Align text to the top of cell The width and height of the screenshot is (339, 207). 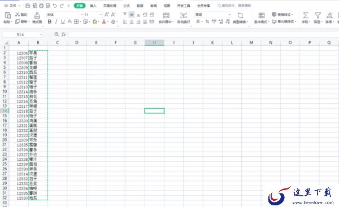coord(125,15)
